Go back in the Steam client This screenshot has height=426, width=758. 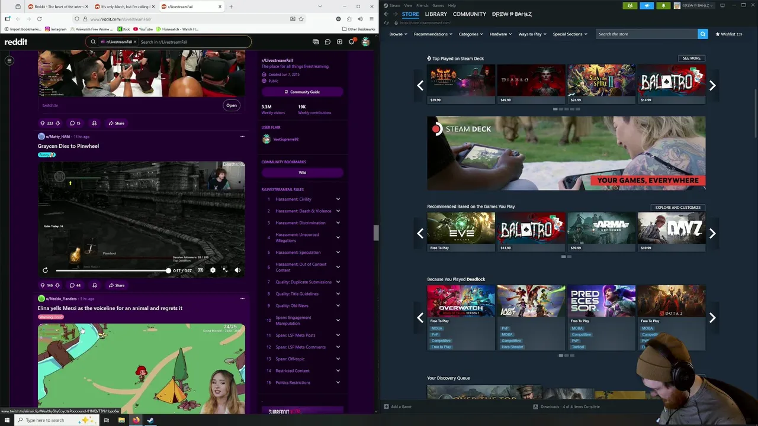pos(386,14)
